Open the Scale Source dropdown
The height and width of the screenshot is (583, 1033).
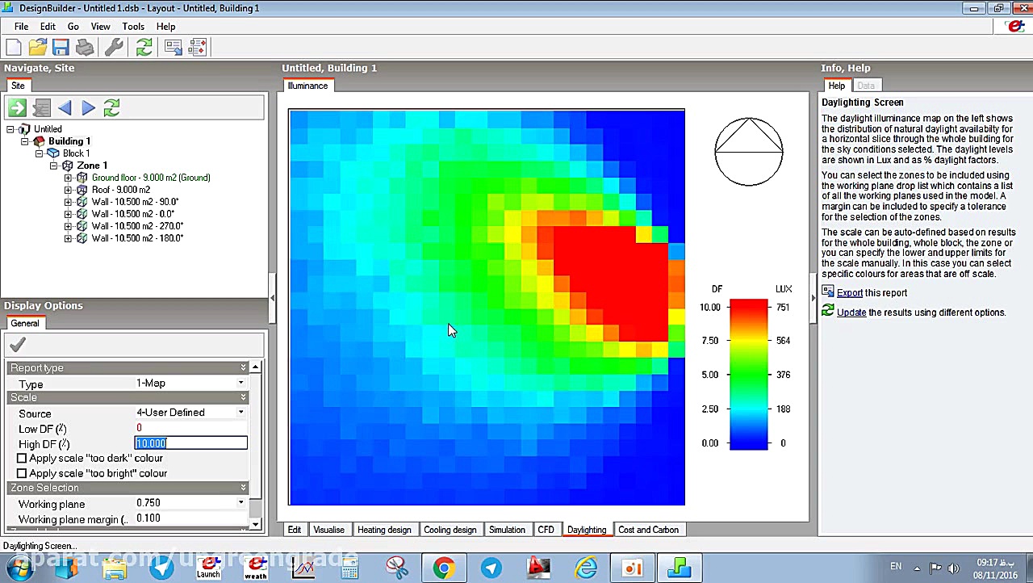pos(240,413)
